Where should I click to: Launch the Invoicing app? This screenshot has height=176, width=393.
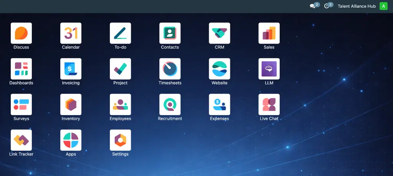click(x=71, y=69)
